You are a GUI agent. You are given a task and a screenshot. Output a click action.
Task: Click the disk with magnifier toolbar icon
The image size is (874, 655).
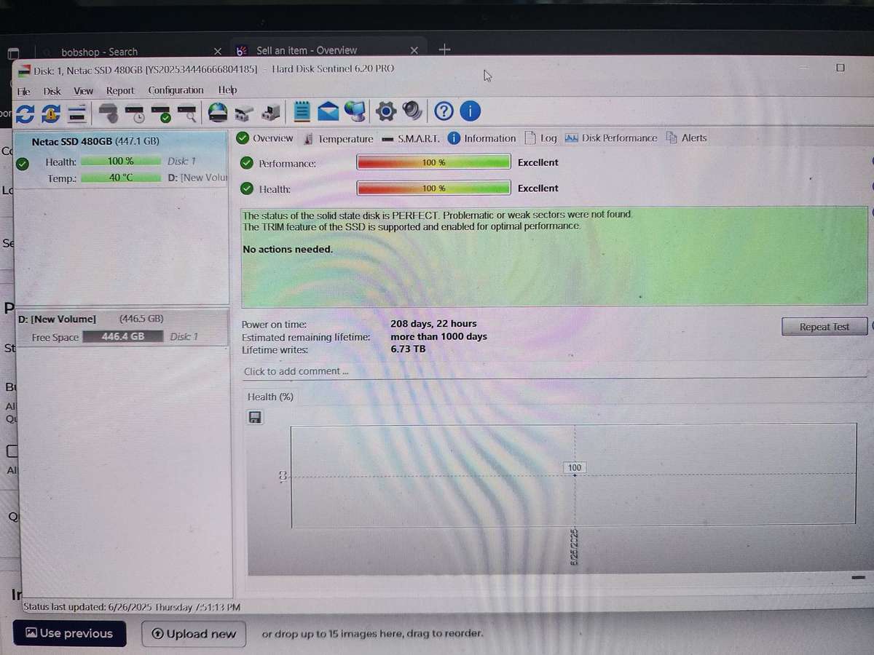click(x=187, y=113)
